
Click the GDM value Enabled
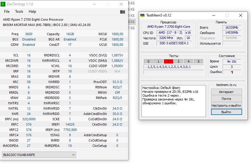coord(29,45)
